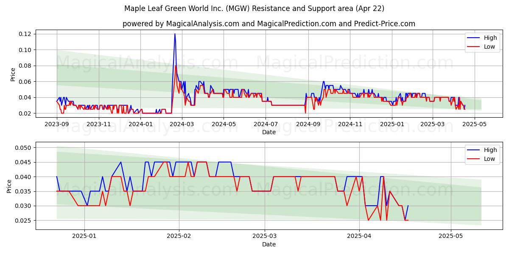Click the 'Price' y-axis label of the bottom chart
509x254 pixels.
click(x=10, y=186)
